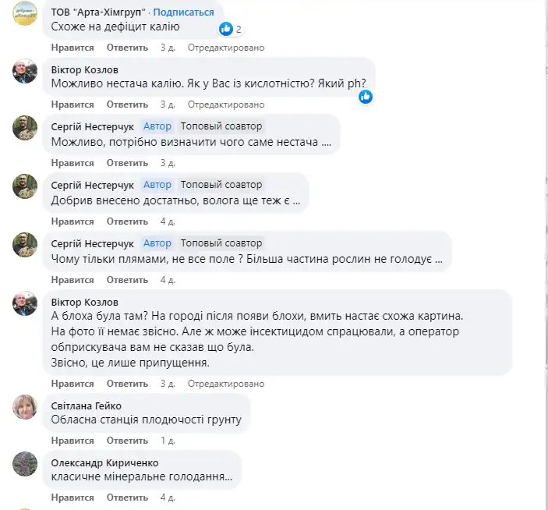The image size is (548, 510).
Task: Click the like reaction icon on Віктор Козлов's ph comment
Action: click(x=366, y=97)
